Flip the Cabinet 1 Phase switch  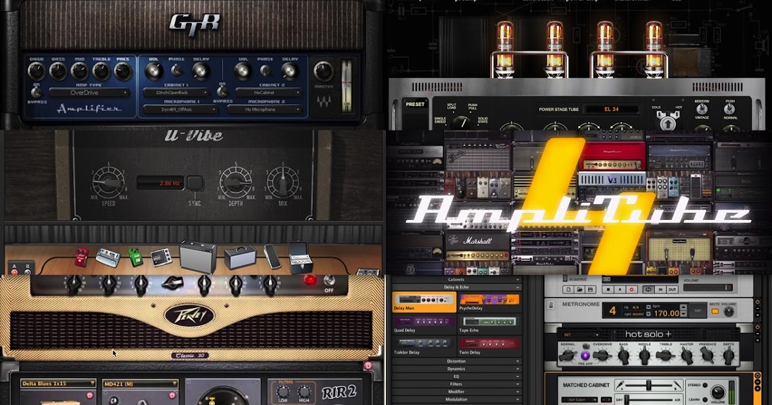coord(176,71)
